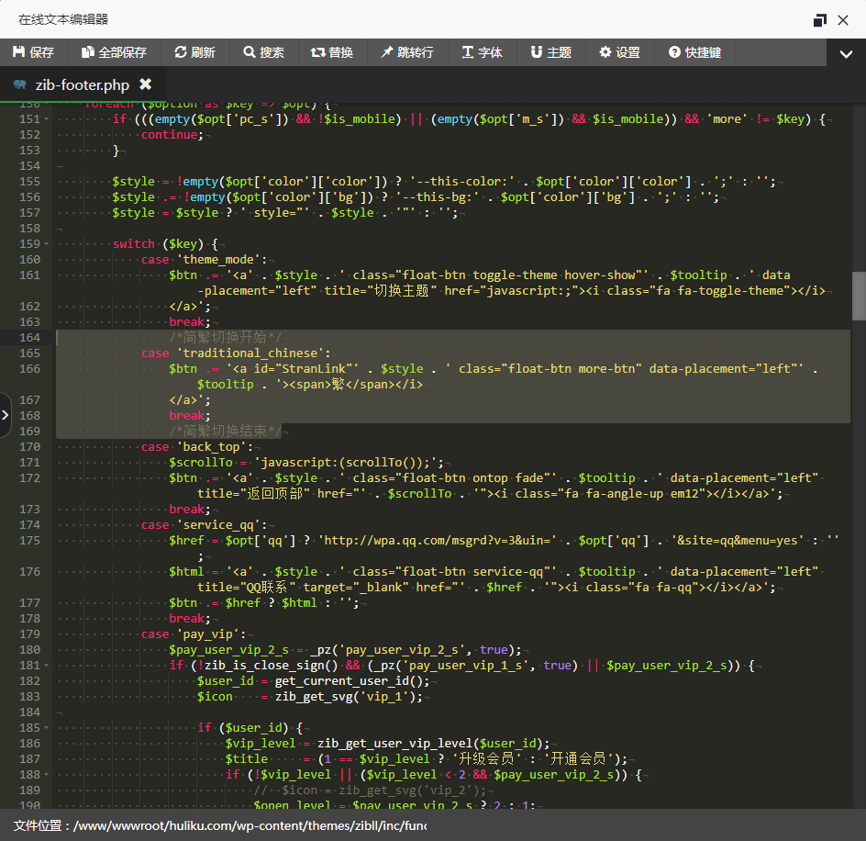Open the 字体 font options
This screenshot has height=841, width=866.
tap(482, 52)
